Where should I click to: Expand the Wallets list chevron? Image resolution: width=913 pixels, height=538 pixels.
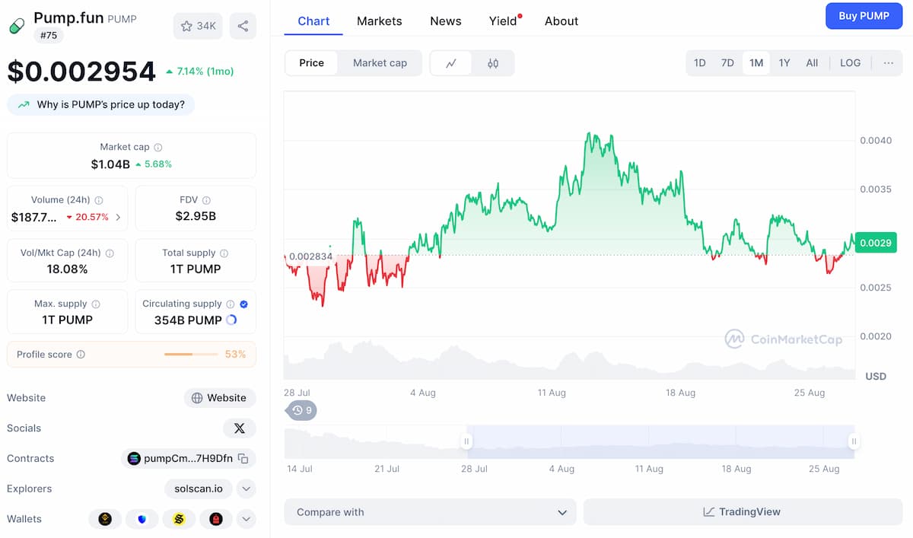coord(246,519)
